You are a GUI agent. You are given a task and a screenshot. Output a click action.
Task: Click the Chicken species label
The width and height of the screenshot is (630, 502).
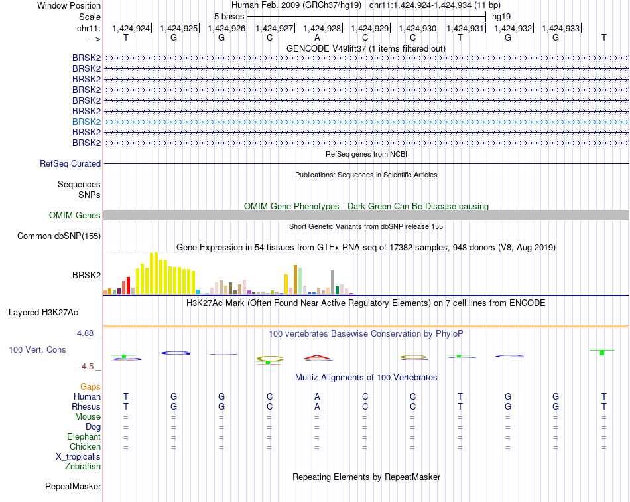[85, 446]
